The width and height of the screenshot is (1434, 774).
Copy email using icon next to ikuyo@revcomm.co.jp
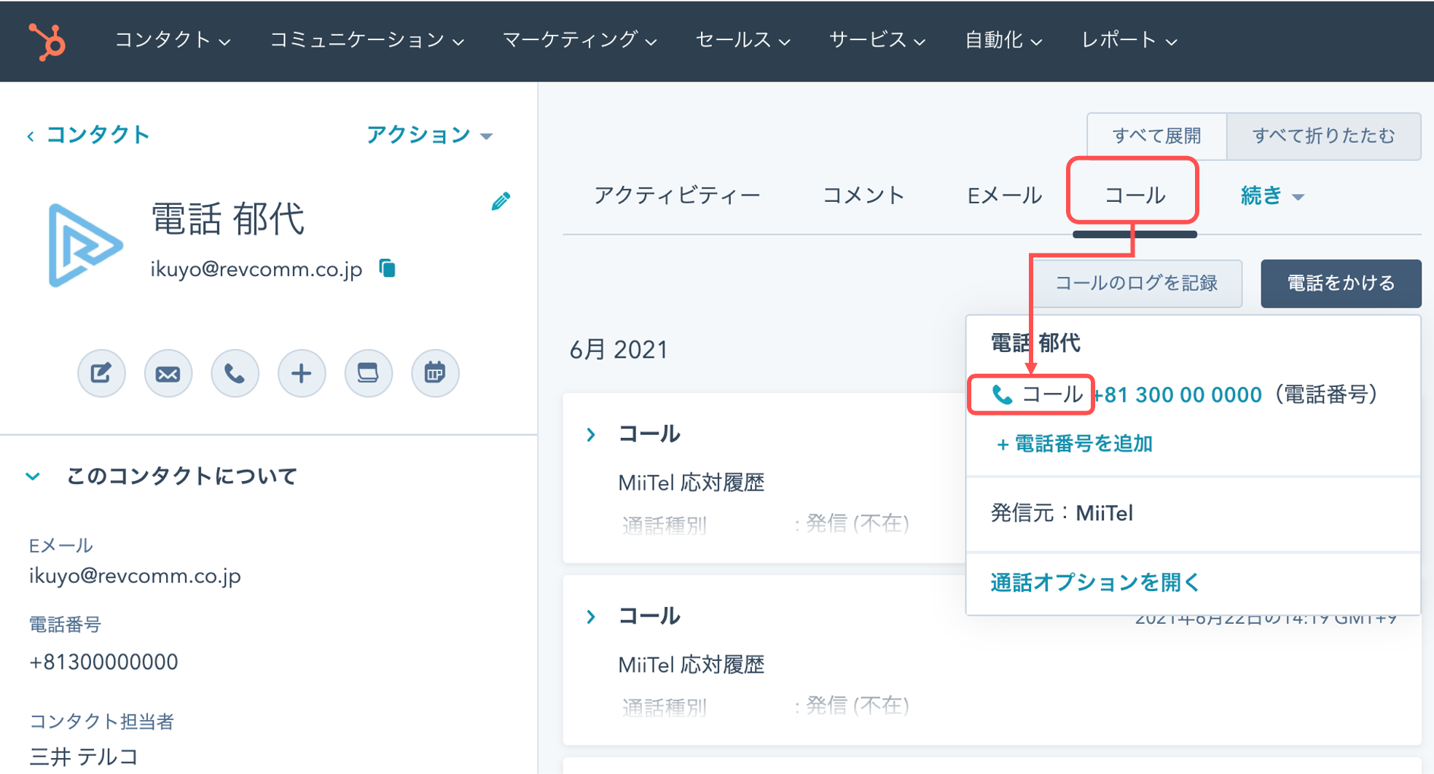click(x=388, y=268)
